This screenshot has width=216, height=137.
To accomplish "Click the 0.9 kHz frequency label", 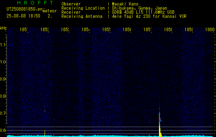I will tap(3, 79).
